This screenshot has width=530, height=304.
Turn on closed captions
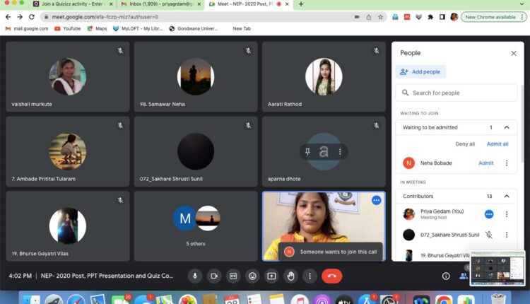click(233, 276)
